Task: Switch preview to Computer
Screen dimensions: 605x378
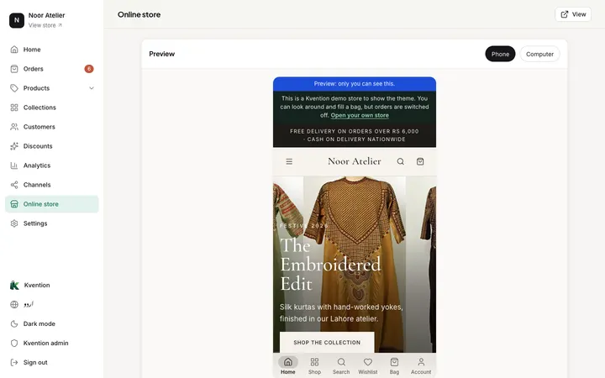Action: point(539,54)
